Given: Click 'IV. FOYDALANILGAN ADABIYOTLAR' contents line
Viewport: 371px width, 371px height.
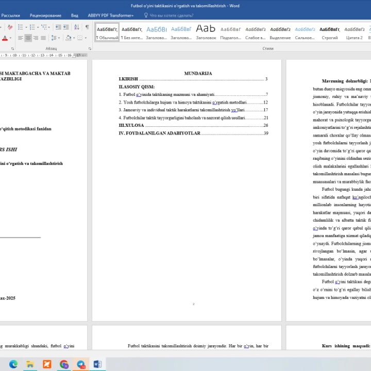Looking at the screenshot, I should click(x=193, y=133).
